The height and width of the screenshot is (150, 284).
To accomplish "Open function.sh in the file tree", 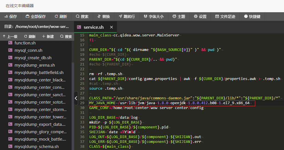I will [x=25, y=43].
